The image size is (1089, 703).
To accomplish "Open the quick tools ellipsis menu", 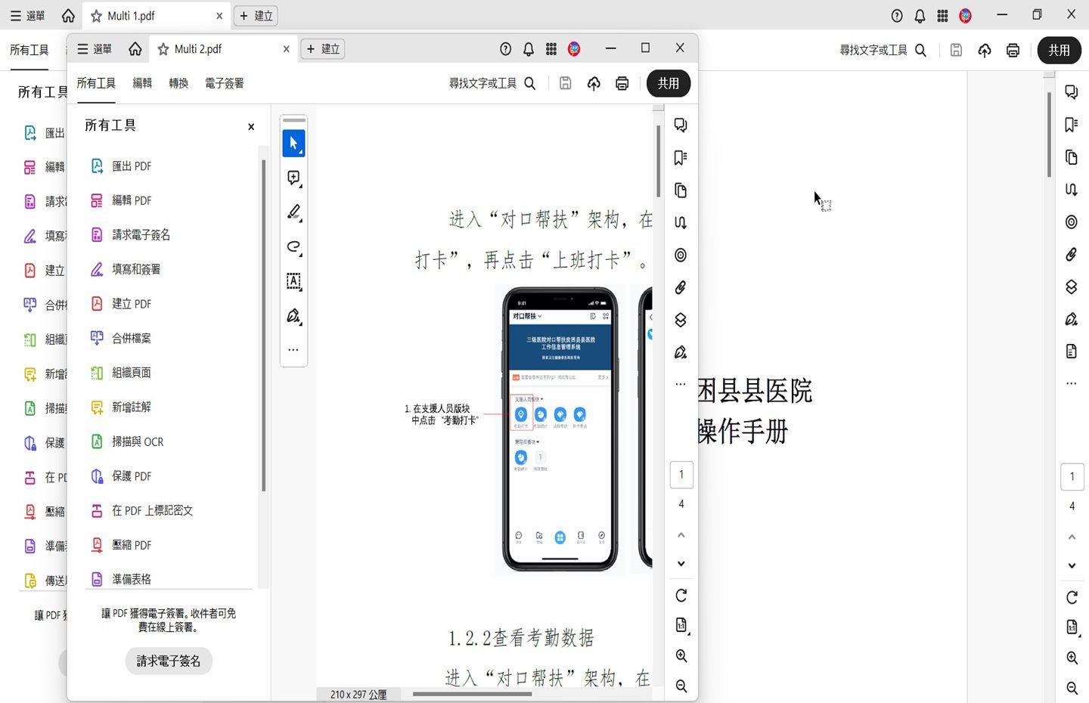I will click(x=293, y=349).
